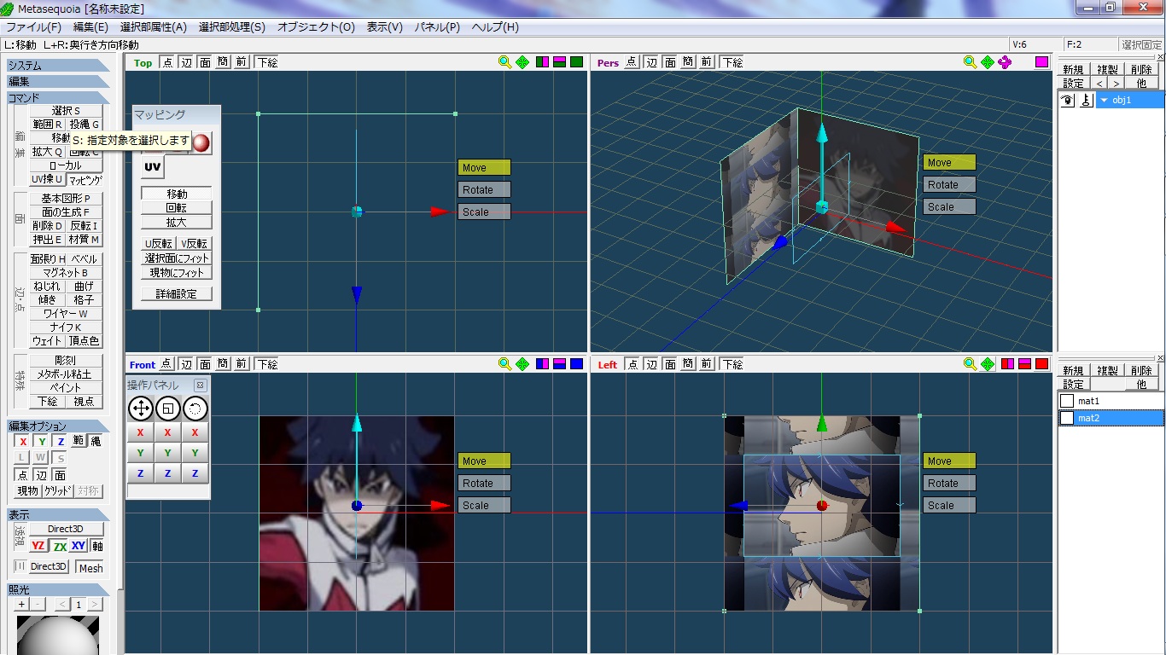Pan the Front view with the green arrows icon
Viewport: 1166px width, 655px height.
pyautogui.click(x=522, y=364)
